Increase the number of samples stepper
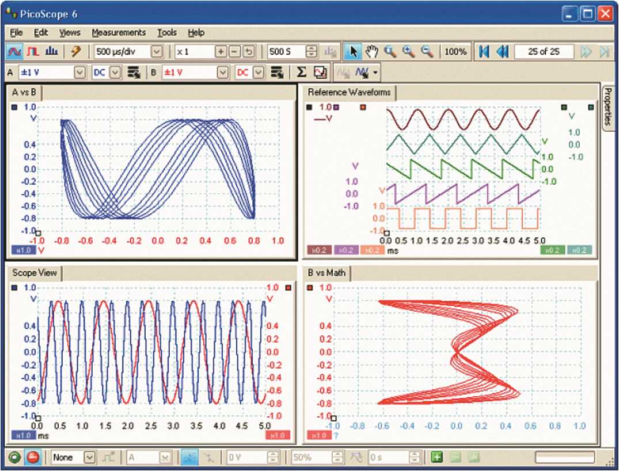The image size is (619, 471). click(x=313, y=48)
